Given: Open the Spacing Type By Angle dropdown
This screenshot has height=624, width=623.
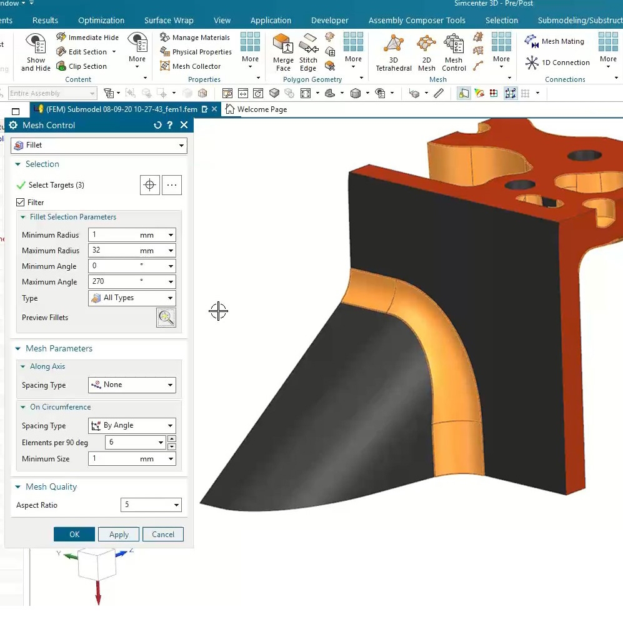Looking at the screenshot, I should (132, 426).
